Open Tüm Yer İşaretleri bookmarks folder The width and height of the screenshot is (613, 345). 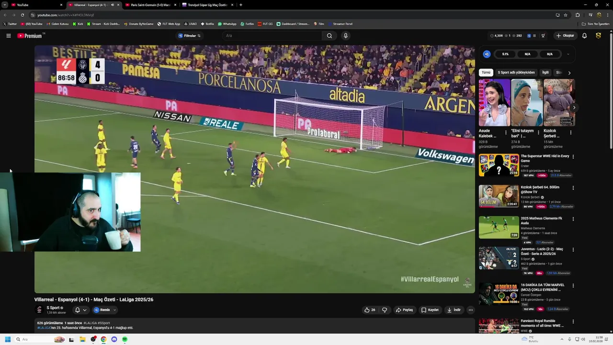point(596,24)
